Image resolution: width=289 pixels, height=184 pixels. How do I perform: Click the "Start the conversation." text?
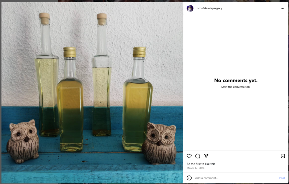pyautogui.click(x=236, y=87)
